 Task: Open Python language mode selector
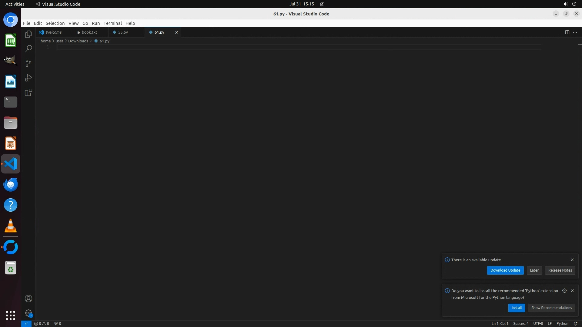(x=562, y=323)
